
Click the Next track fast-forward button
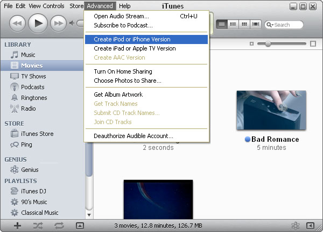coord(59,24)
